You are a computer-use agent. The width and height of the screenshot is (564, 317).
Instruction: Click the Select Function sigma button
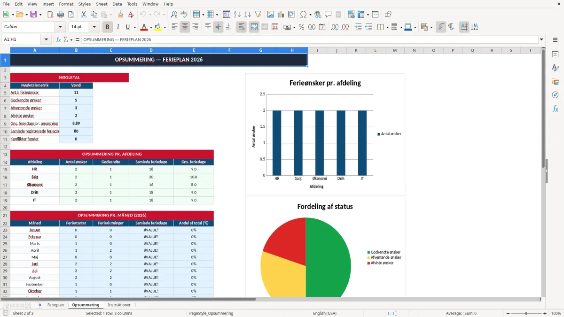pos(65,39)
